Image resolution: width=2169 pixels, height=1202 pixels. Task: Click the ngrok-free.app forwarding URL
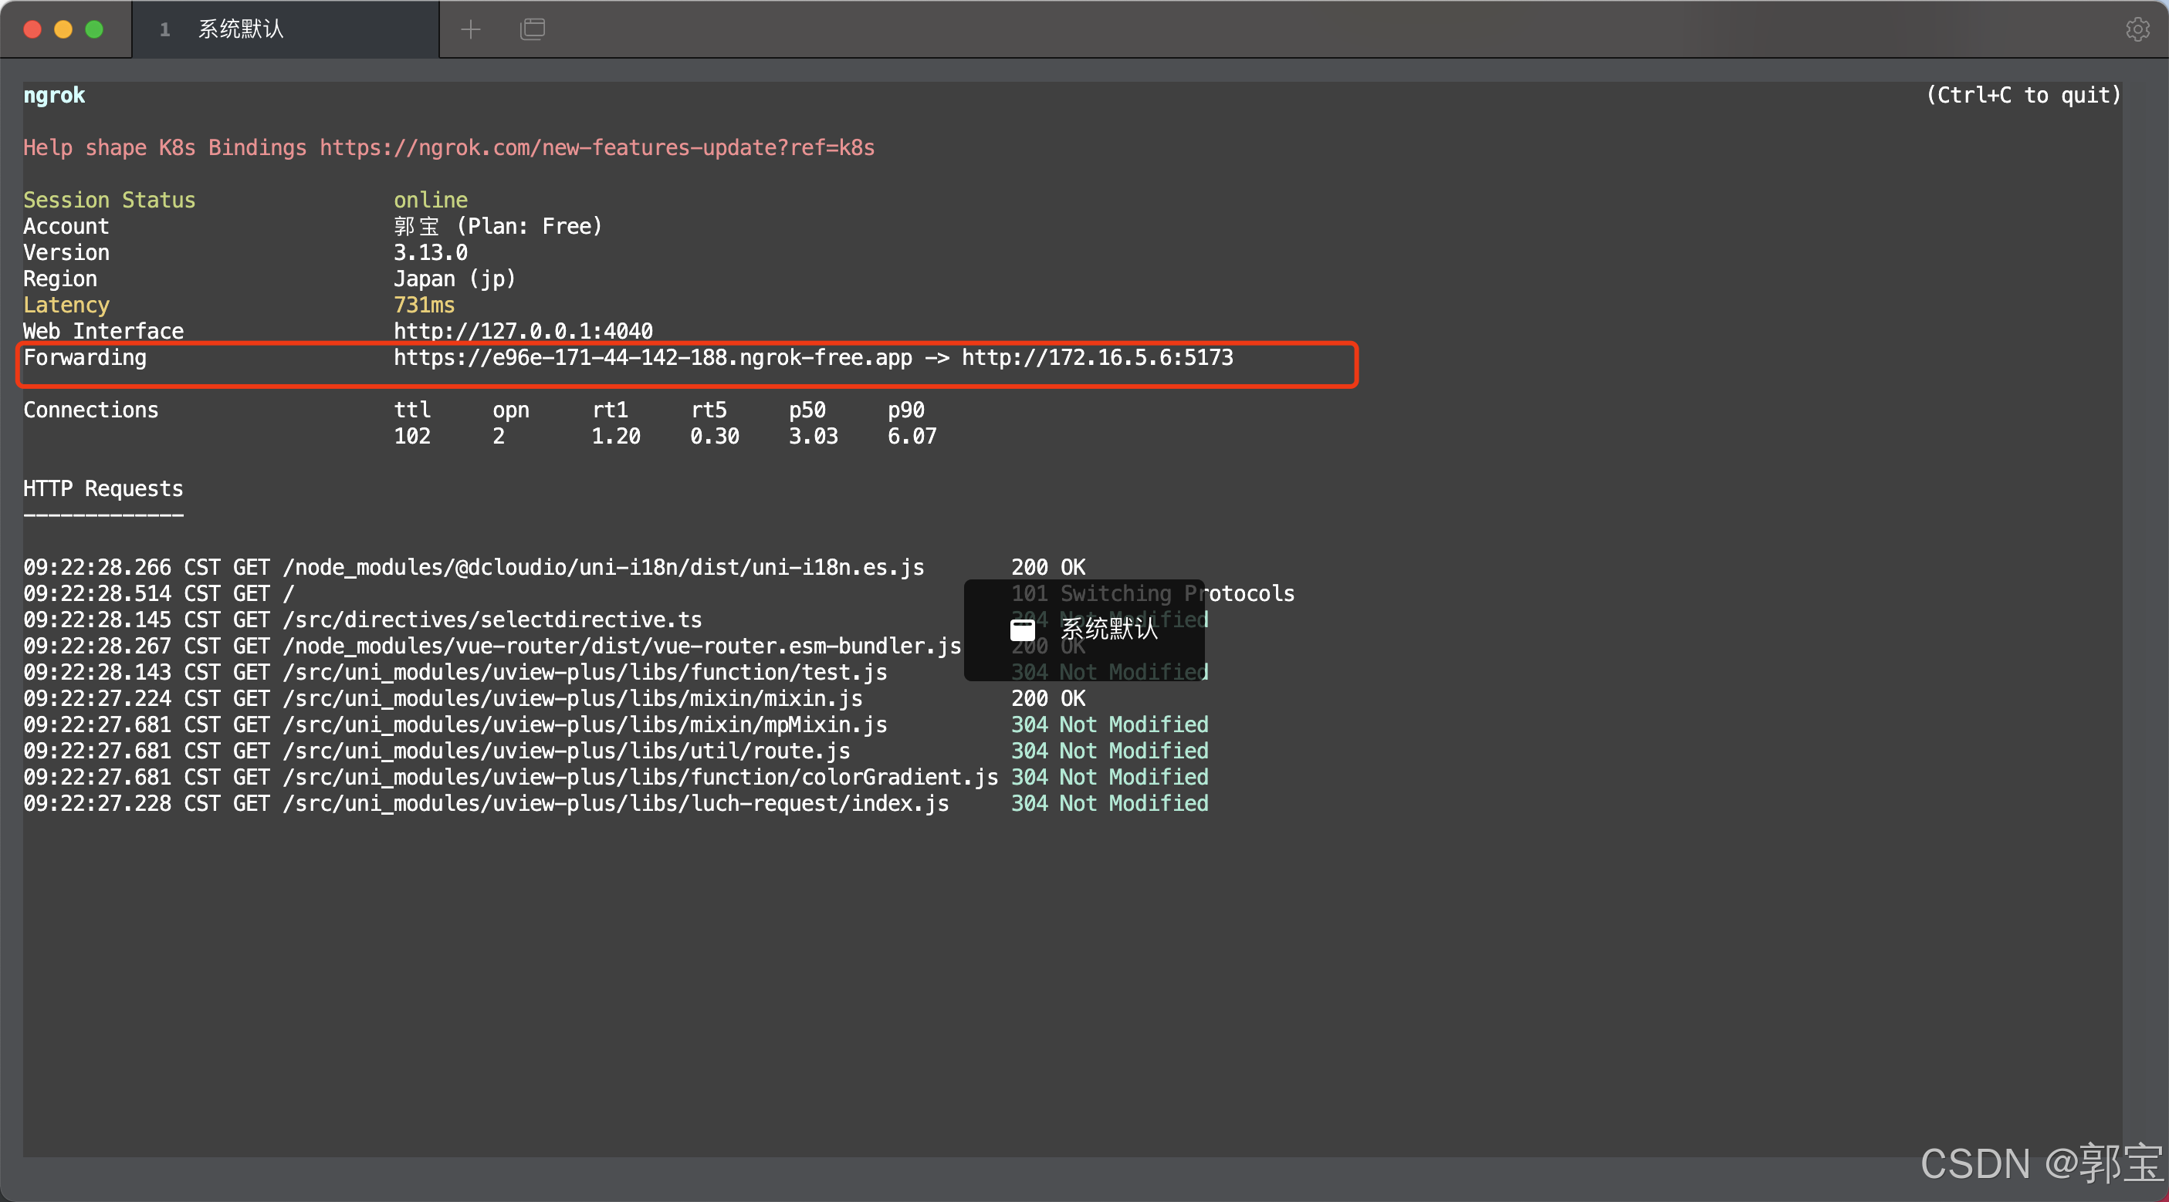[652, 358]
